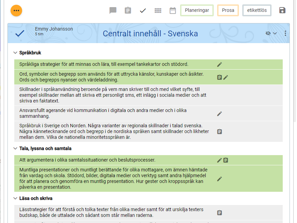Open the dropdown arrow next to eye icon
Viewport: 297px width, 223px height.
[275, 33]
